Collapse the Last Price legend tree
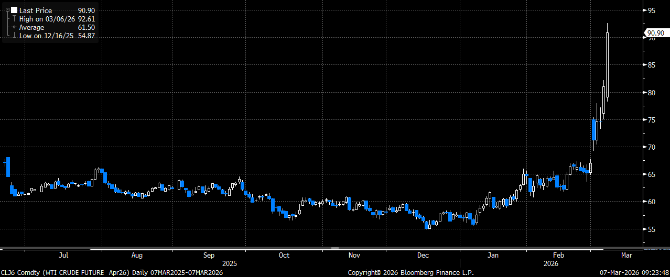Screen dimensions: 670x277 point(7,10)
